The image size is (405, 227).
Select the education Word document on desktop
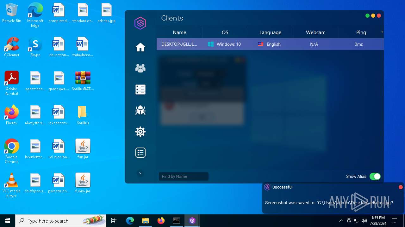tap(59, 47)
